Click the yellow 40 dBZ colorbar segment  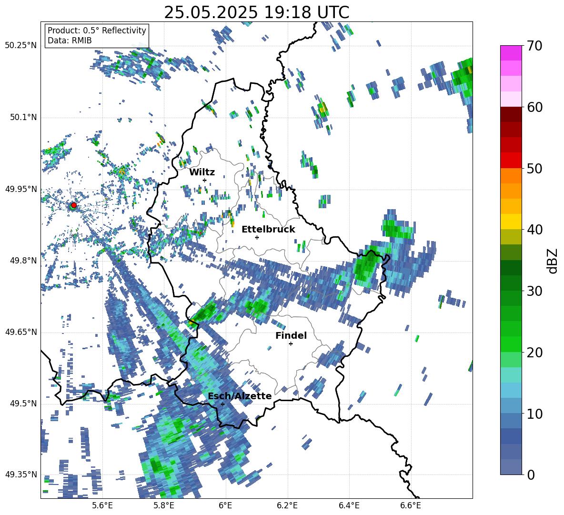coord(511,222)
